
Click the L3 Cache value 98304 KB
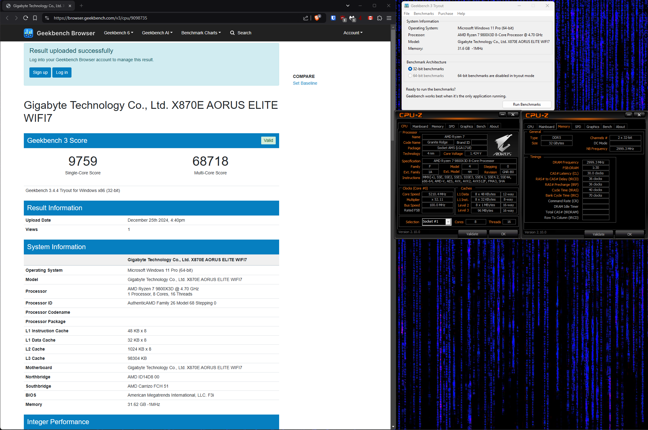tap(137, 359)
